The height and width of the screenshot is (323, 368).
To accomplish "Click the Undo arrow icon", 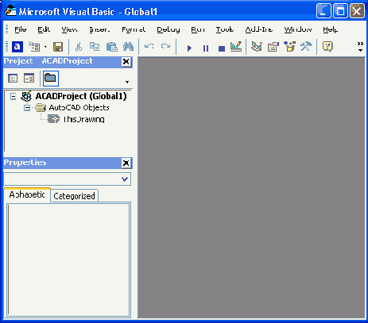I will pyautogui.click(x=149, y=47).
